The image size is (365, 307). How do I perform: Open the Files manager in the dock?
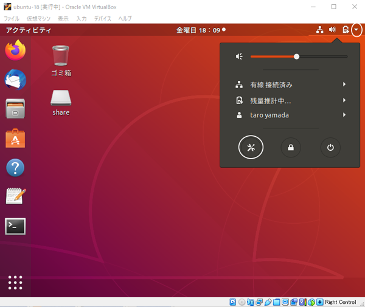(15, 109)
